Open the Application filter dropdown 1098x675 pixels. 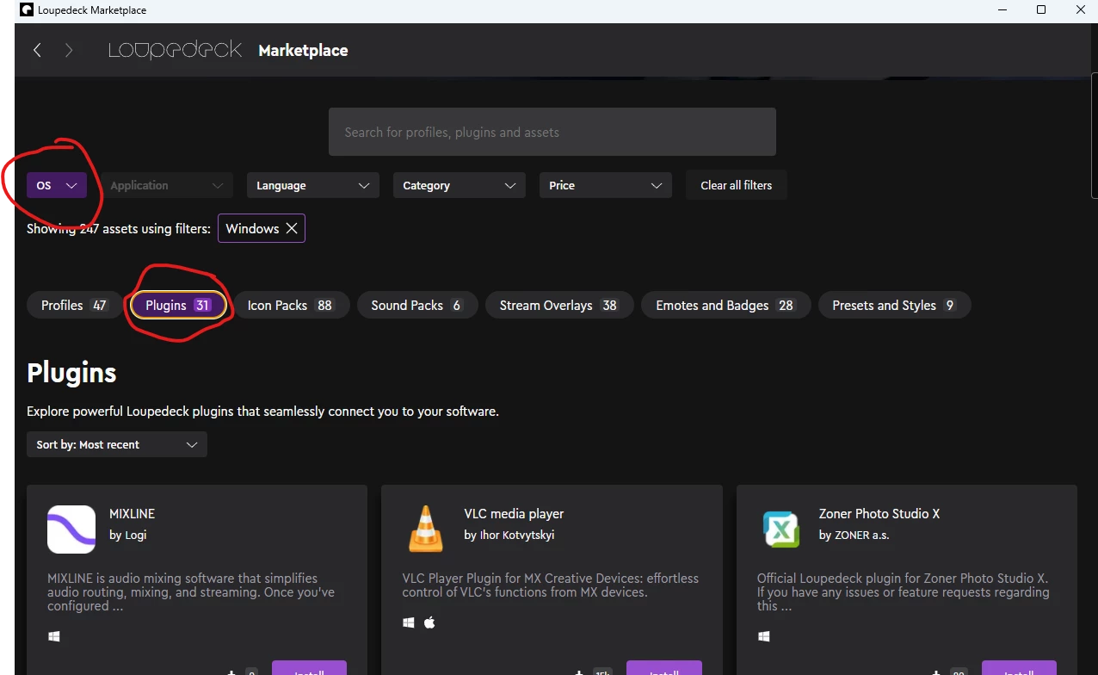pyautogui.click(x=168, y=185)
